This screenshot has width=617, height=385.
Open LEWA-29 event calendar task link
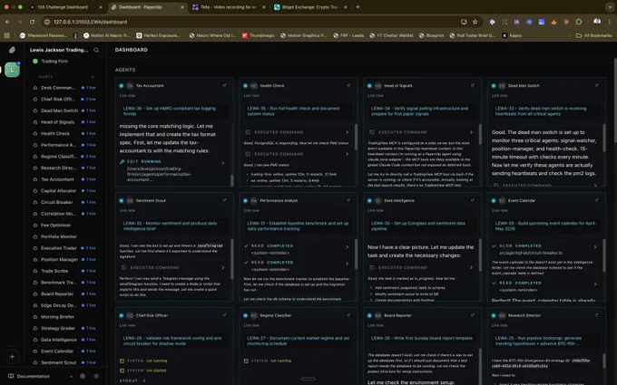point(545,226)
